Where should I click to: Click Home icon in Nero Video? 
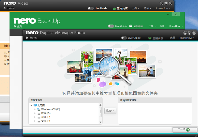point(5,8)
